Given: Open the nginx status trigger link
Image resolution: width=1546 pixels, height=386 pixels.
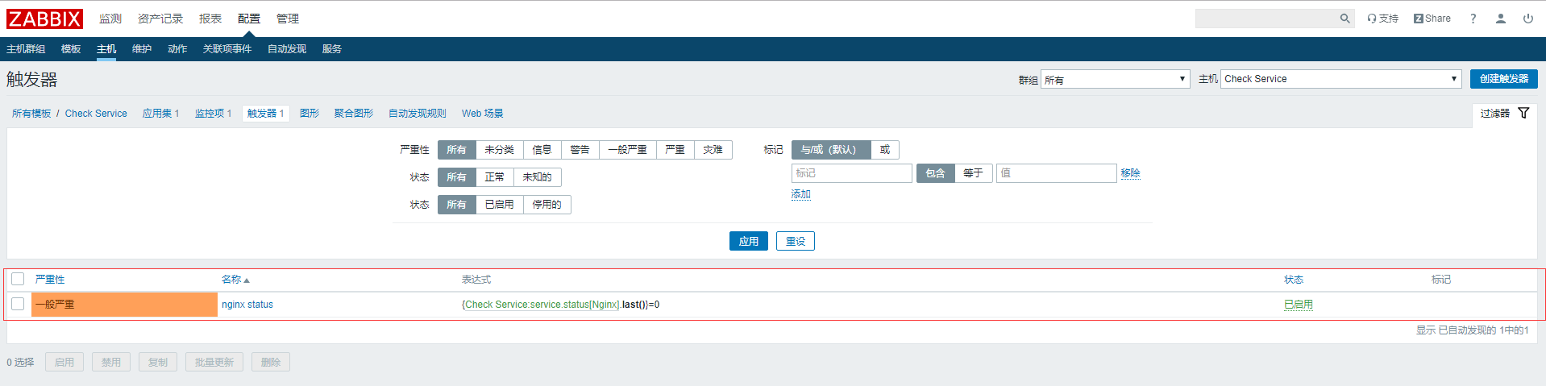Looking at the screenshot, I should (247, 305).
